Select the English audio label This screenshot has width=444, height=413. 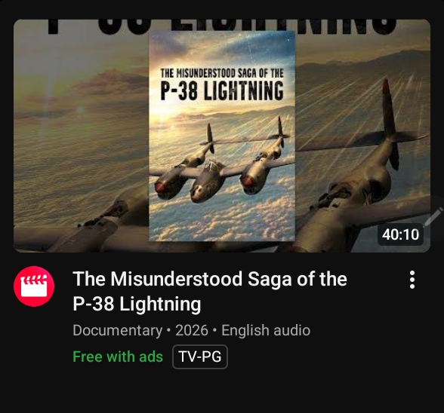coord(266,330)
